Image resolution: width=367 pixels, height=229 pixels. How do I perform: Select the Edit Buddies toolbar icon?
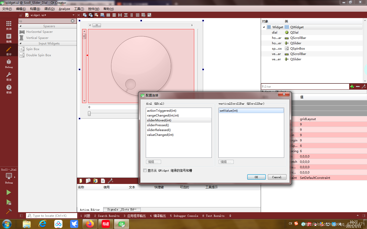click(x=97, y=15)
